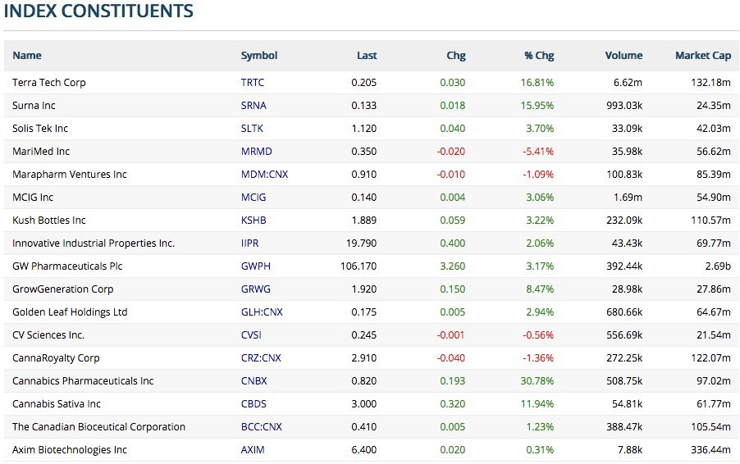Screen dimensions: 740x464
Task: Open the AXIM symbol link
Action: point(253,450)
